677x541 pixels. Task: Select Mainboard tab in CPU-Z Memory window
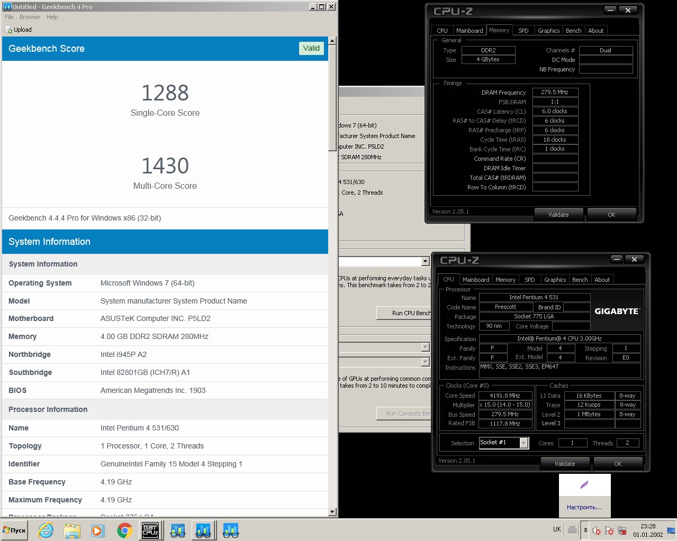tap(470, 31)
